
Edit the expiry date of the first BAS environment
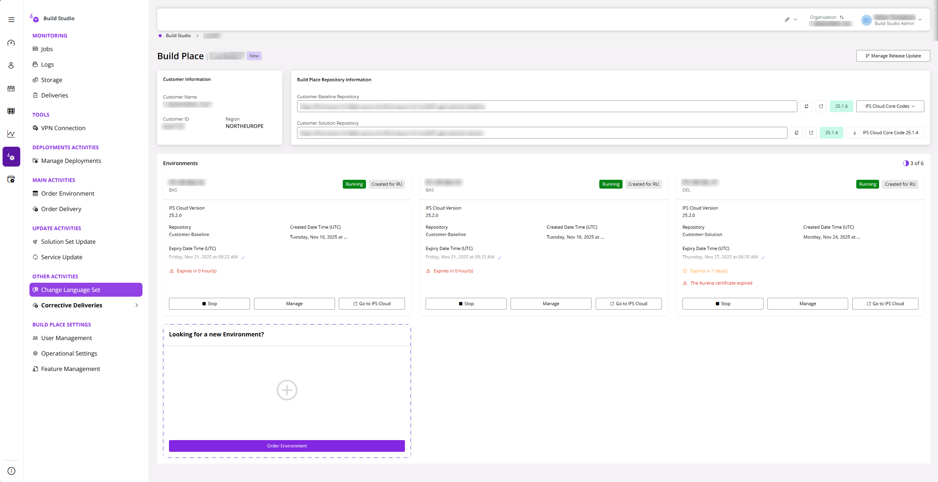coord(243,257)
